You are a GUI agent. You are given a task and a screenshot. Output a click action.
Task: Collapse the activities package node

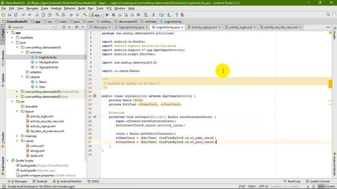tap(22, 52)
